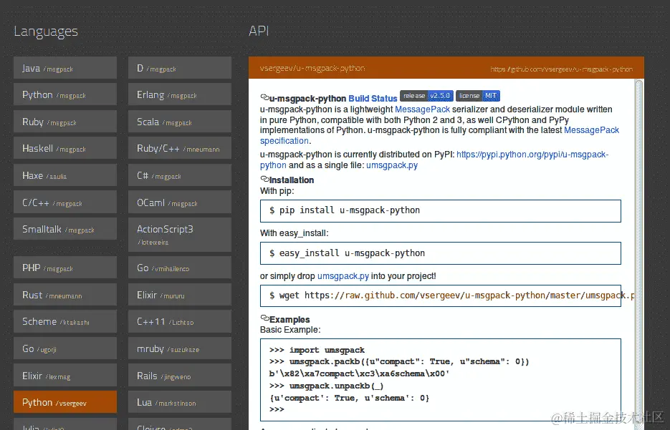Click the release v2.5.0 badge
This screenshot has width=670, height=430.
pyautogui.click(x=426, y=96)
